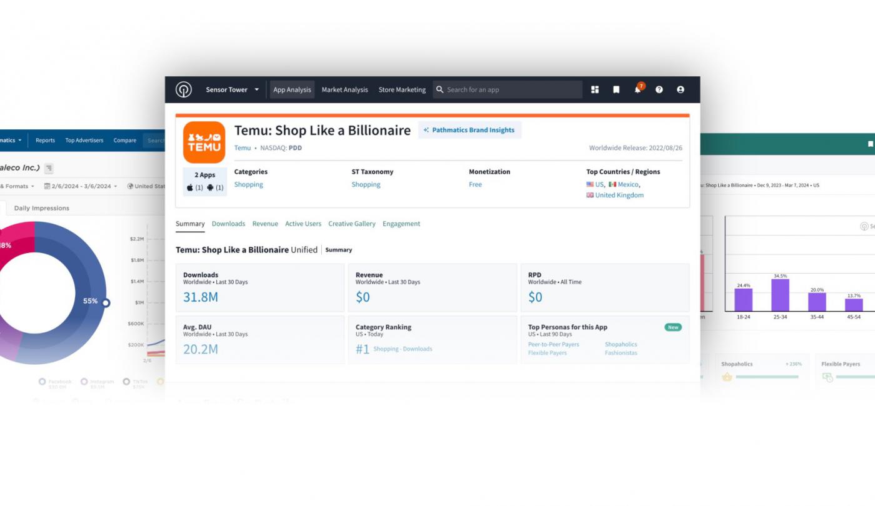This screenshot has height=506, width=875.
Task: Switch to the Daily Impressions tab
Action: click(x=42, y=208)
